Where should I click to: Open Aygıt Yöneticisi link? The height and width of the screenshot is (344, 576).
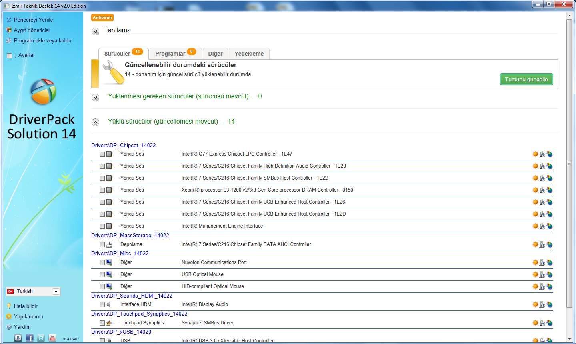click(x=32, y=30)
